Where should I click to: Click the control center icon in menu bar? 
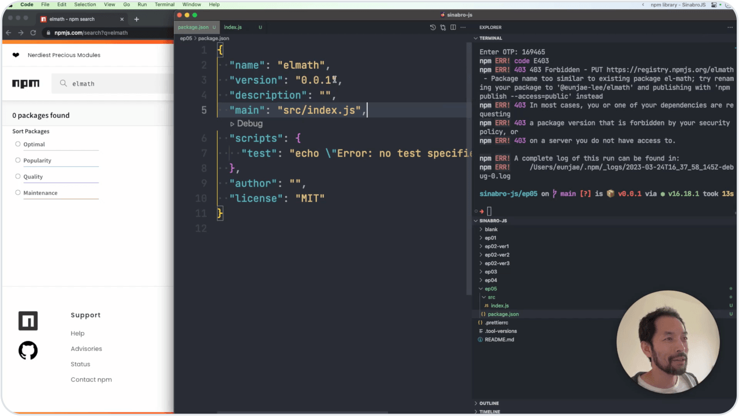tap(714, 5)
